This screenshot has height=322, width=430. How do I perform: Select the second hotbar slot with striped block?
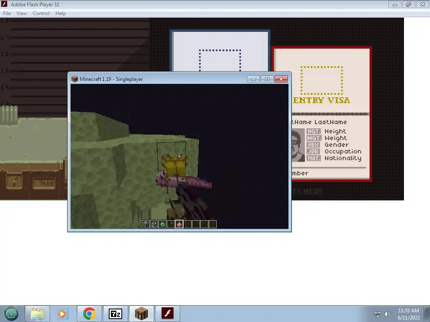154,224
